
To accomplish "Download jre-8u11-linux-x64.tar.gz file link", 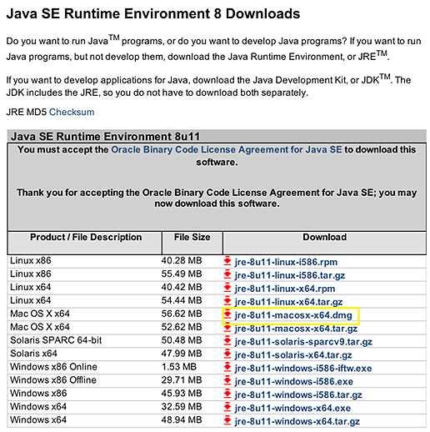I will (288, 302).
